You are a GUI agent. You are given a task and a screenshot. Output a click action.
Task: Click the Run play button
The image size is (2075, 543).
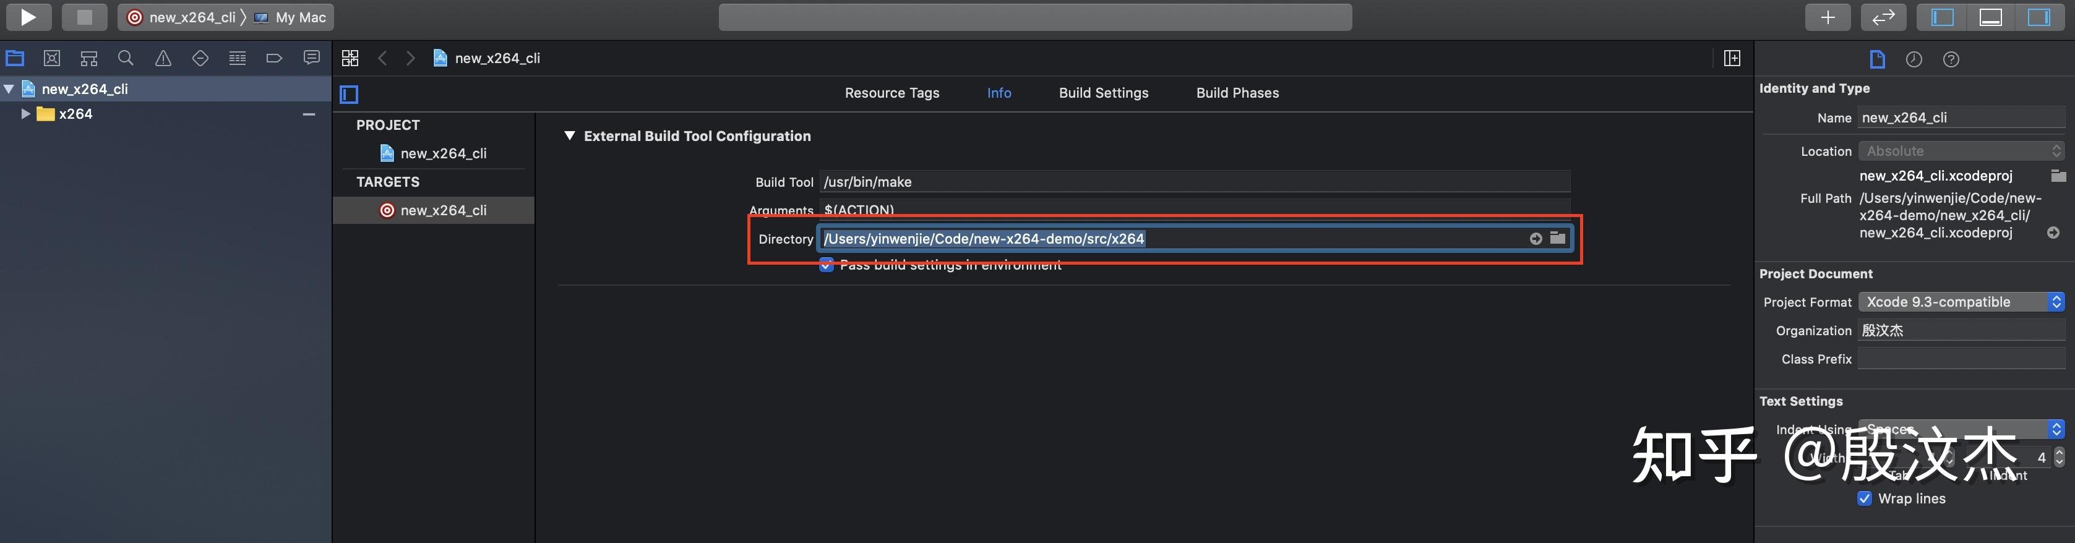29,17
